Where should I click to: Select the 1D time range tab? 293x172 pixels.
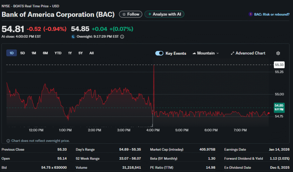[11, 53]
